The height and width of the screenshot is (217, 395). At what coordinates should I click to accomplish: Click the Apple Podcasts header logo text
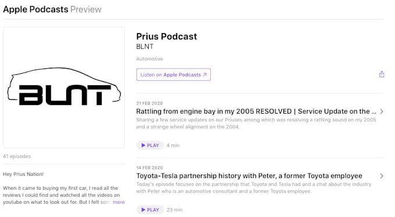pos(35,9)
